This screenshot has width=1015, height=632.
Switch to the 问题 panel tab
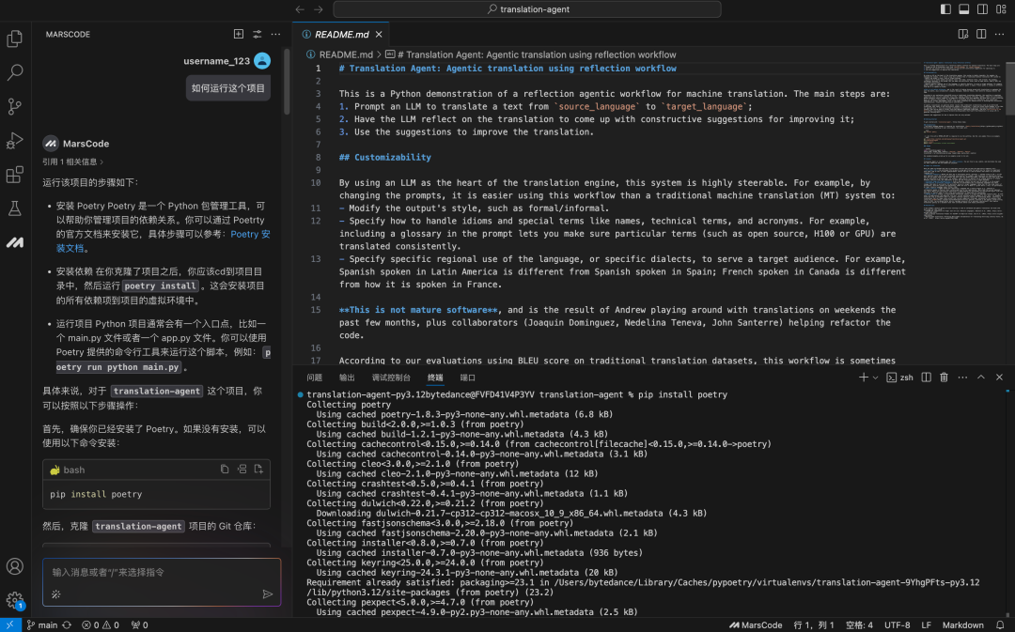coord(315,378)
